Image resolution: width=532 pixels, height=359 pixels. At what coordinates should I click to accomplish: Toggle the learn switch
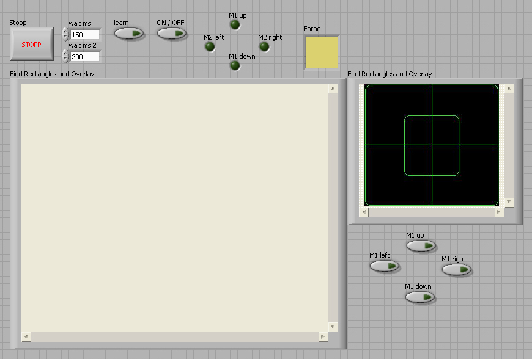pyautogui.click(x=128, y=34)
